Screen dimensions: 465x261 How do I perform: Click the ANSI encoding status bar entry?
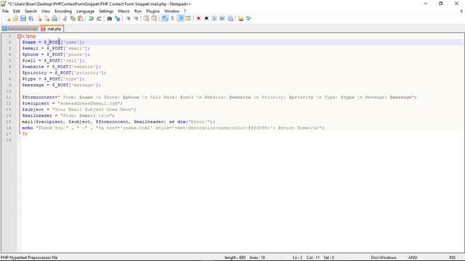pos(413,257)
